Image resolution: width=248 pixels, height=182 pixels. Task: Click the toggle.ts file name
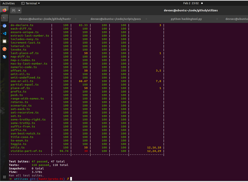tap(18, 144)
